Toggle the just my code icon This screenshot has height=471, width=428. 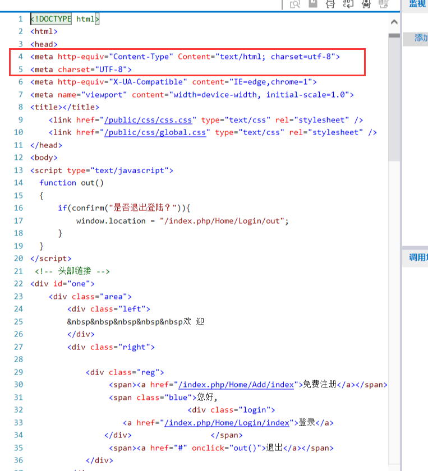366,4
